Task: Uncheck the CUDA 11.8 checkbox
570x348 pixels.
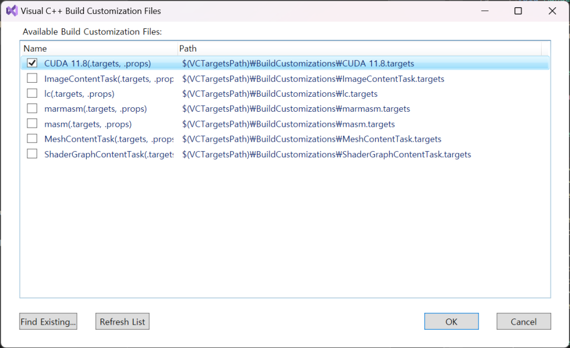Action: point(32,63)
